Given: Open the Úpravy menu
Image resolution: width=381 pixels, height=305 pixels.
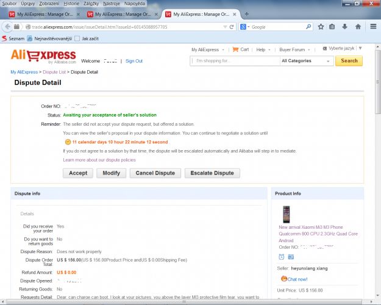Looking at the screenshot, I should pyautogui.click(x=27, y=4).
